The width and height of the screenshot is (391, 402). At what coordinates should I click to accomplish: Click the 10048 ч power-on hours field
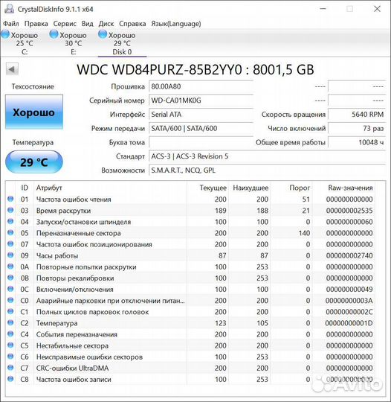[x=357, y=142]
